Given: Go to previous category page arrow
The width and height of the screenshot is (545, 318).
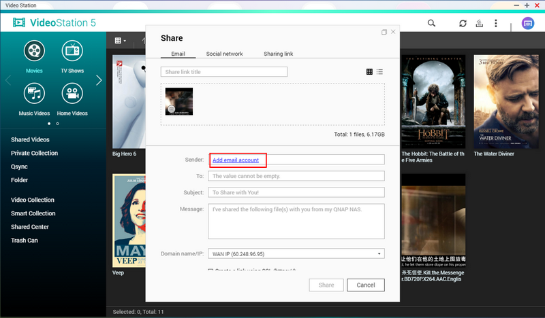Looking at the screenshot, I should pos(8,80).
